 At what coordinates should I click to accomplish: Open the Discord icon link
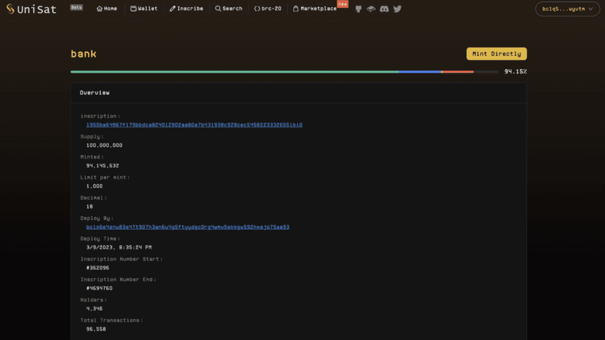[x=384, y=8]
